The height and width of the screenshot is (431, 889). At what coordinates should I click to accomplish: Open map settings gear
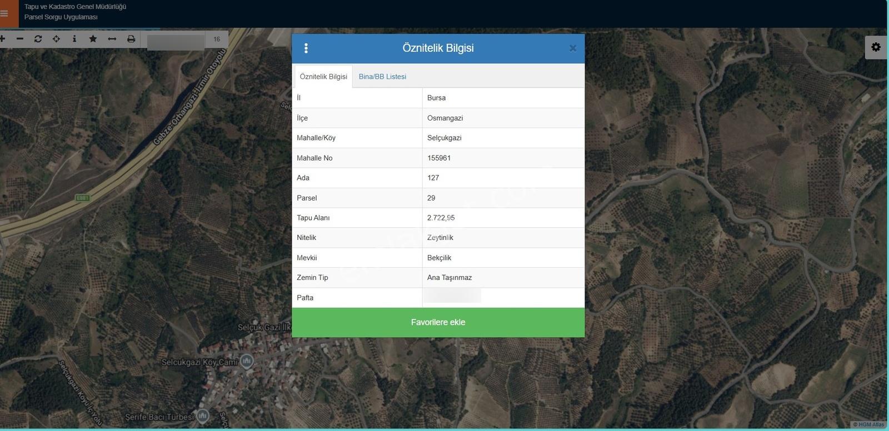(876, 47)
